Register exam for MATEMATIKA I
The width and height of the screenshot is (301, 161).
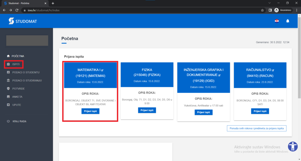(x=91, y=111)
